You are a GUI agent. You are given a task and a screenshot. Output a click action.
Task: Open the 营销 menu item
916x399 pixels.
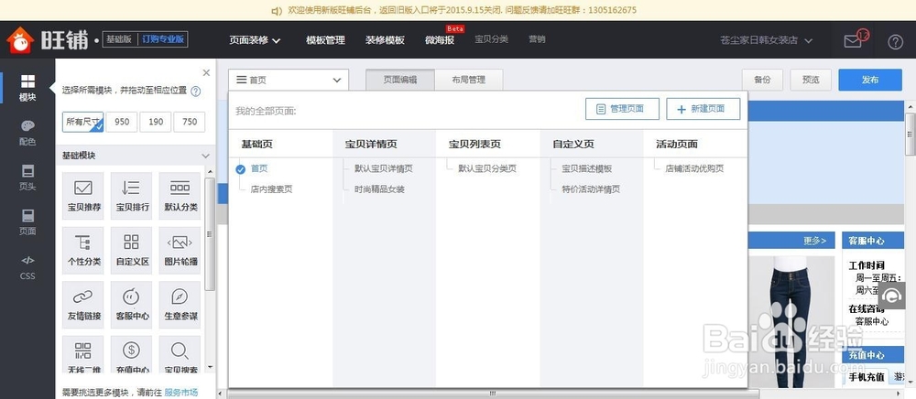[537, 39]
